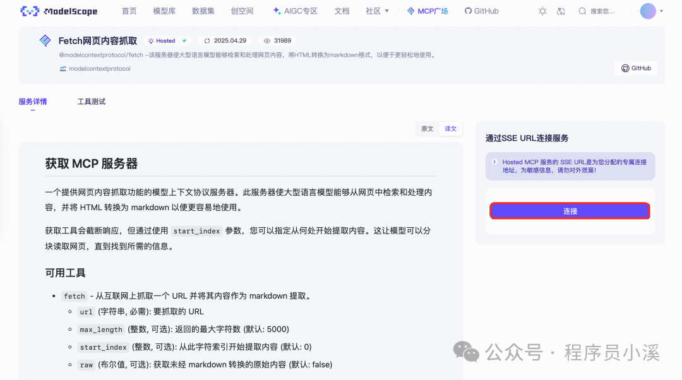Open AIGC专区 navigation item
Viewport: 682px width, 380px height.
coord(296,11)
